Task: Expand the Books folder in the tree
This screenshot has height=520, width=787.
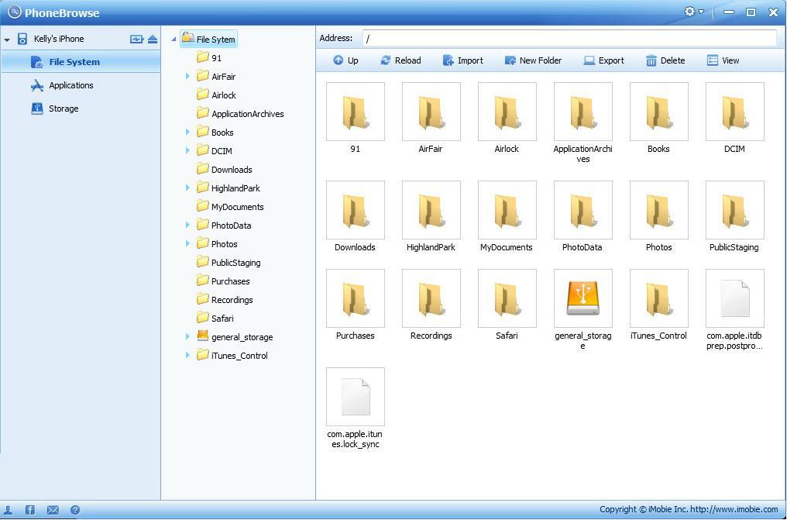Action: click(x=187, y=132)
